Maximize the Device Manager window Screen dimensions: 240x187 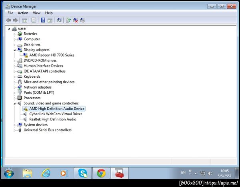coord(222,6)
